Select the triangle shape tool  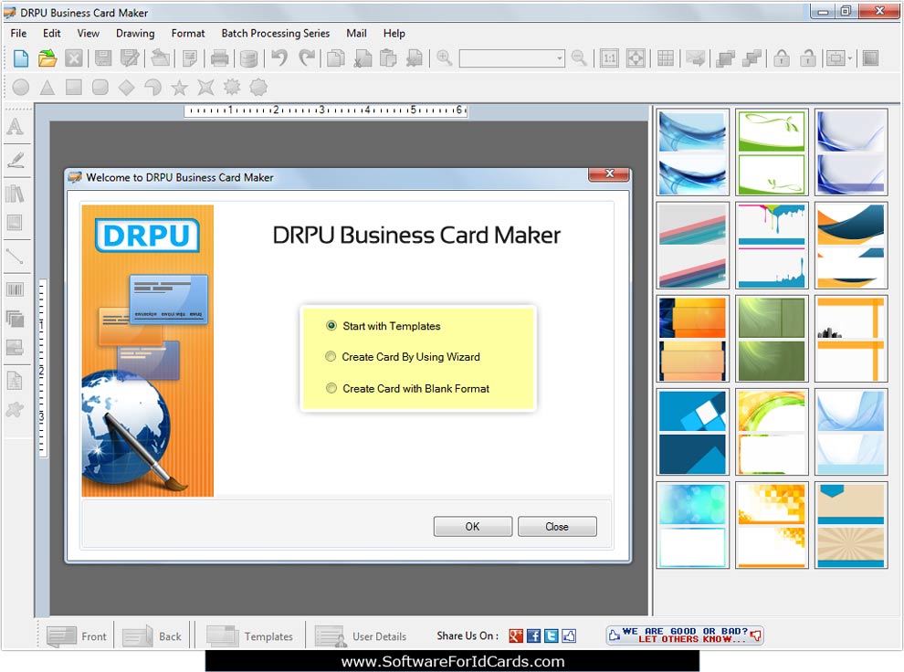47,88
